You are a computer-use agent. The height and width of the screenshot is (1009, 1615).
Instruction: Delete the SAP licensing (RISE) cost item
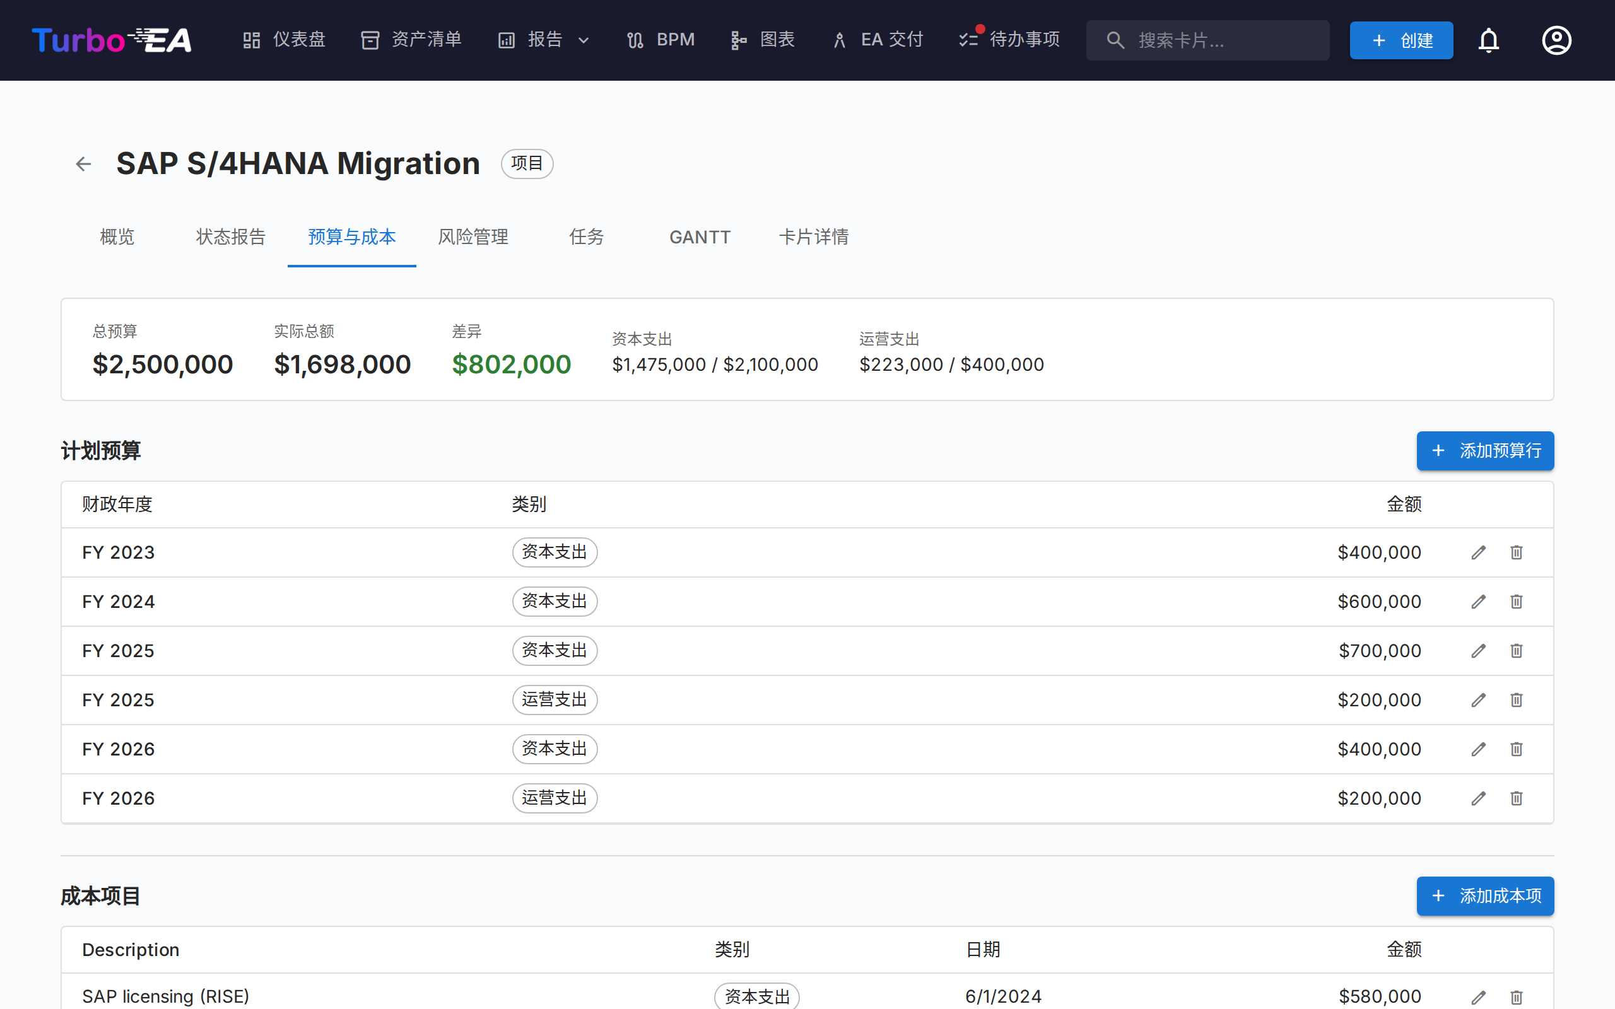(x=1516, y=997)
